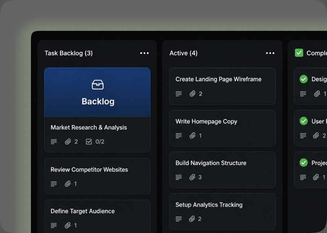Click the description icon on Market Research & Analysis
Viewport: 327px width, 233px height.
click(54, 142)
